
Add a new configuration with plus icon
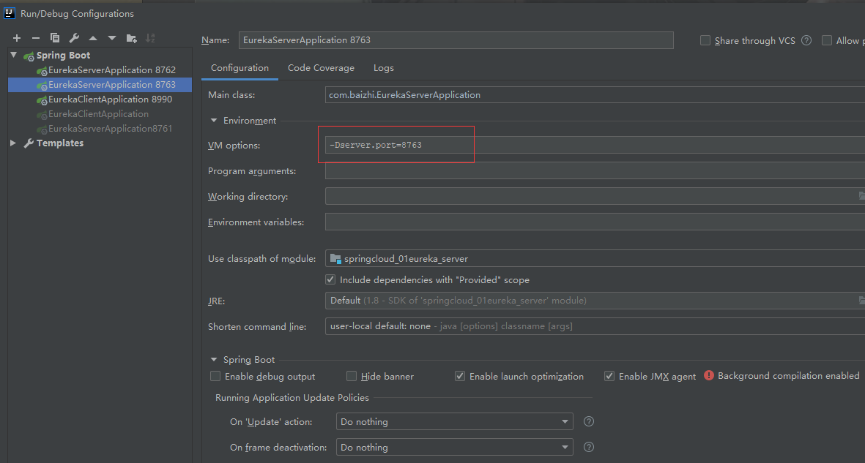pos(17,38)
